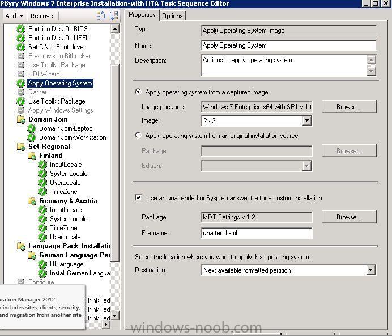Click in the Name field

click(x=289, y=45)
